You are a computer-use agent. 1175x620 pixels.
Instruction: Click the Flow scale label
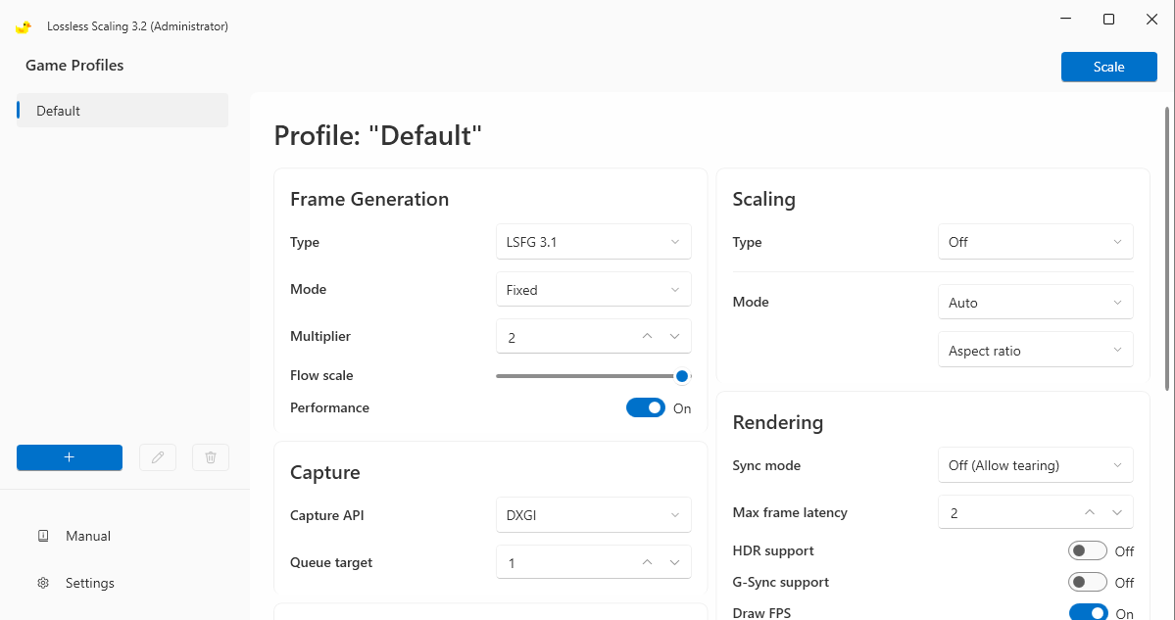(x=321, y=375)
